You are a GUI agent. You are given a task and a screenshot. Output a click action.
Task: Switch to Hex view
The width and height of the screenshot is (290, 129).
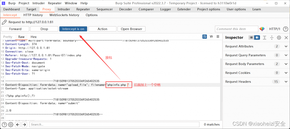click(34, 37)
